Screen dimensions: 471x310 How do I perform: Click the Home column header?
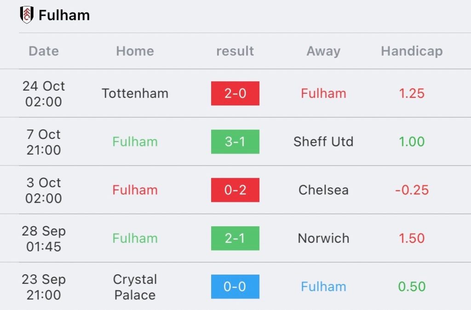pos(135,51)
